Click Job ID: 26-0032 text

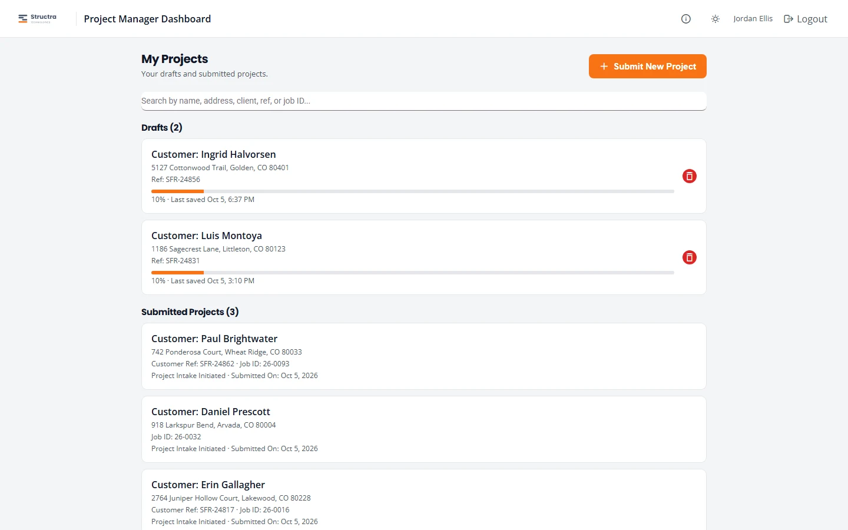(176, 437)
